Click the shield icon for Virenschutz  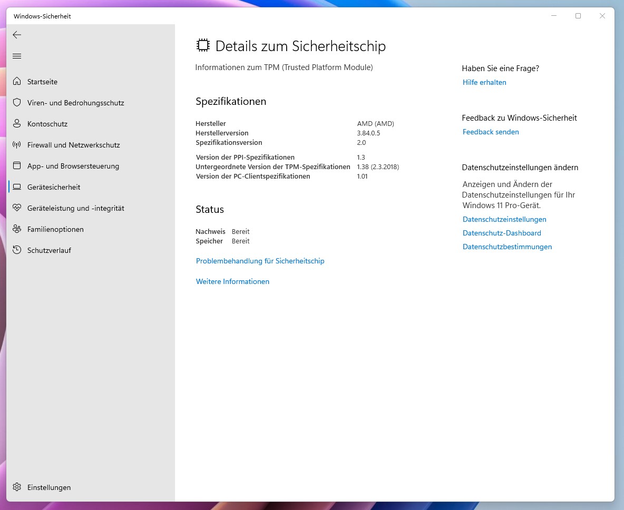[x=17, y=102]
